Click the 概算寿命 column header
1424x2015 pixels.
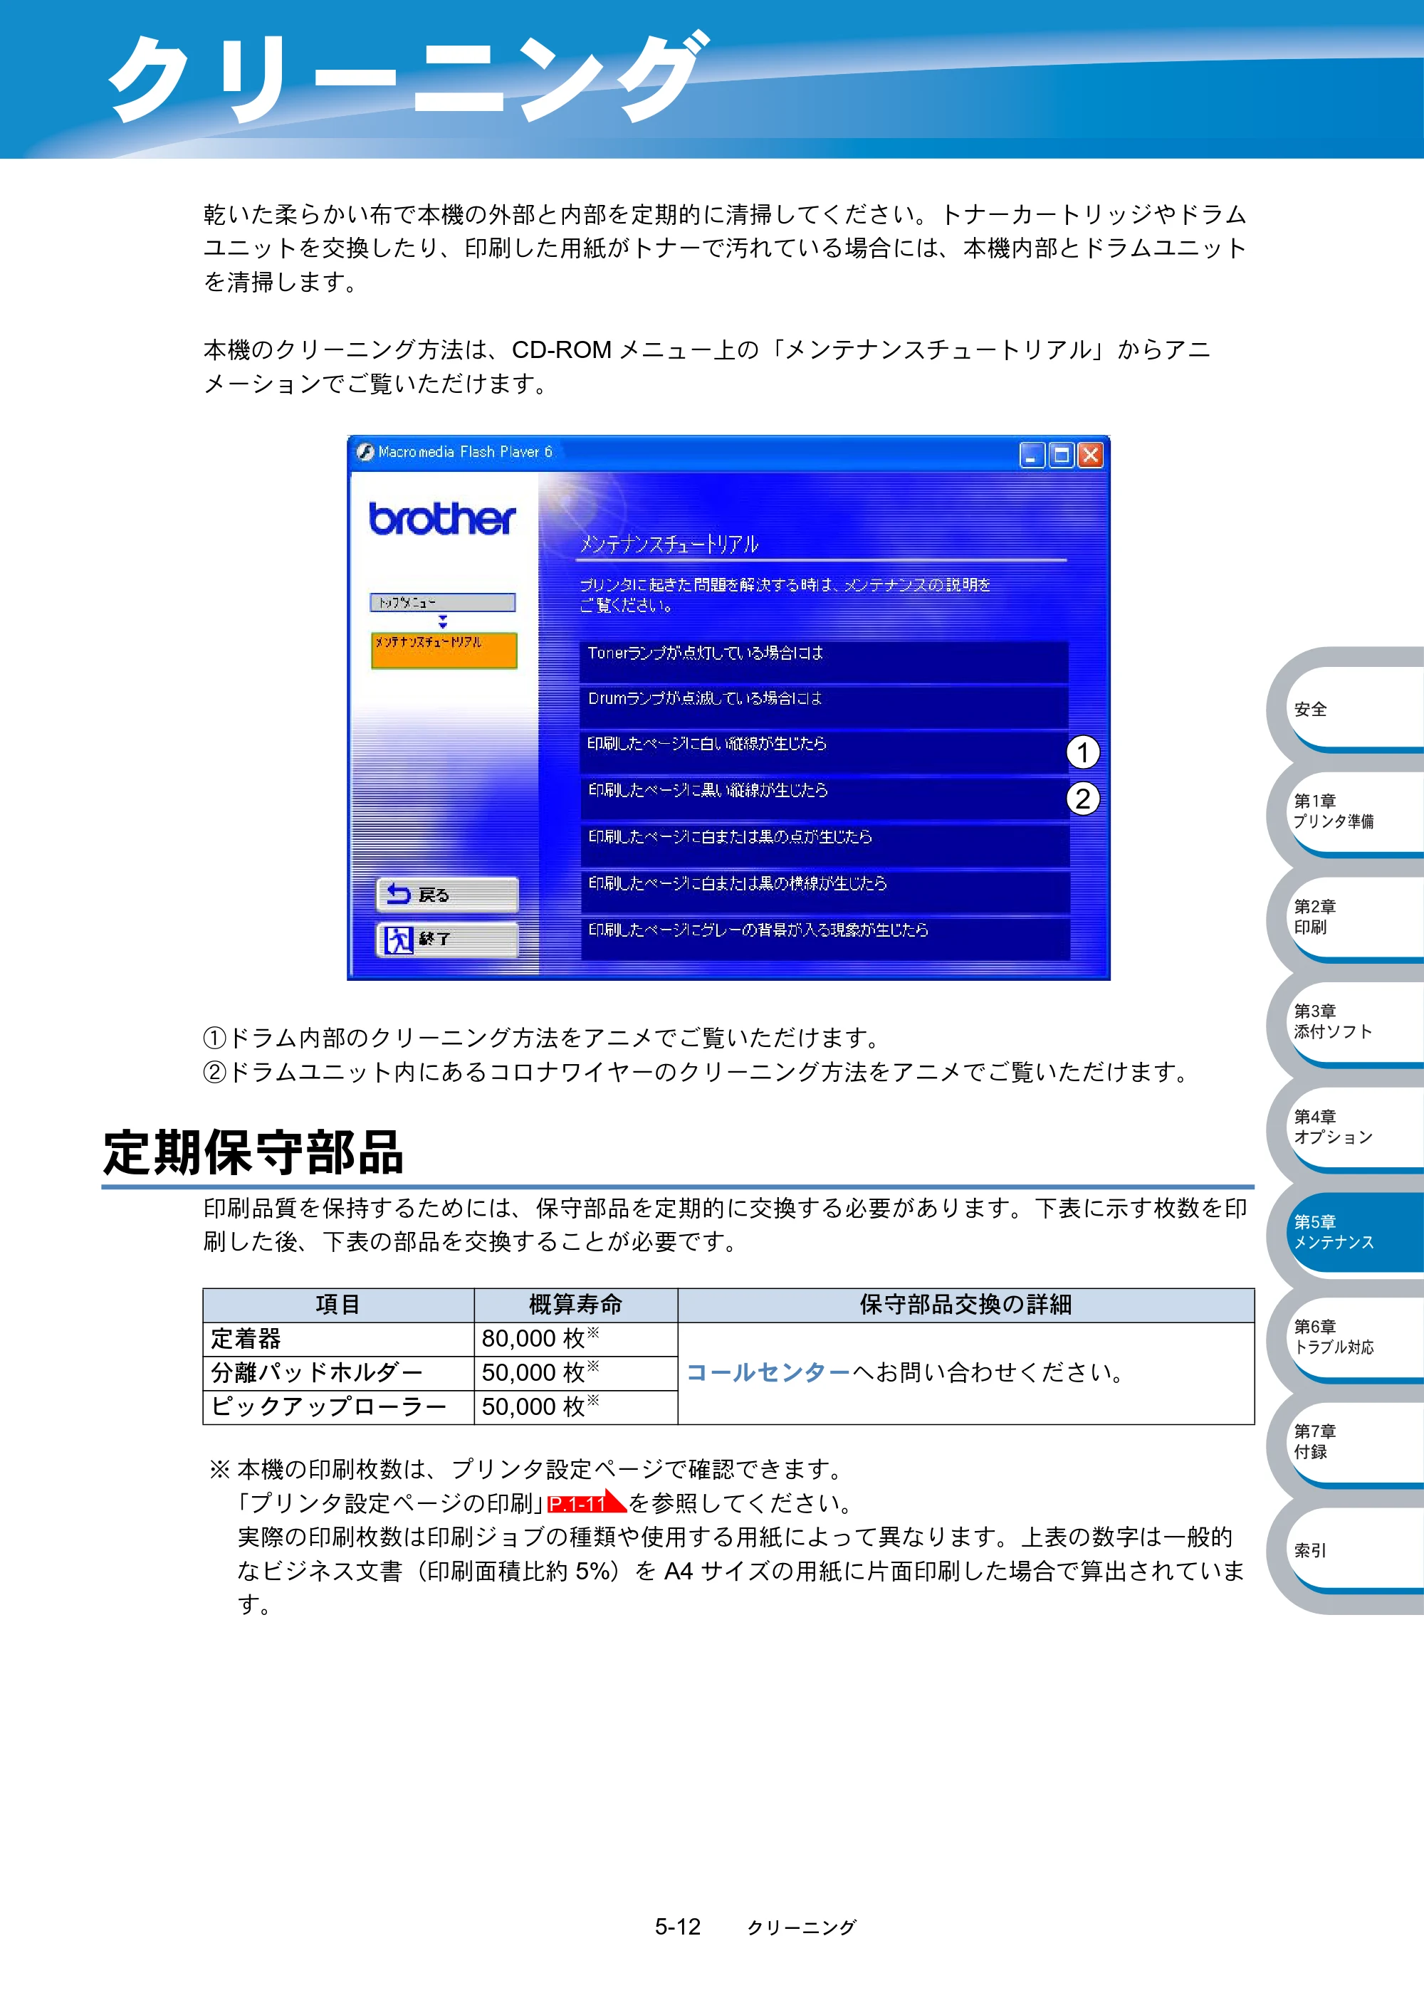coord(576,1305)
